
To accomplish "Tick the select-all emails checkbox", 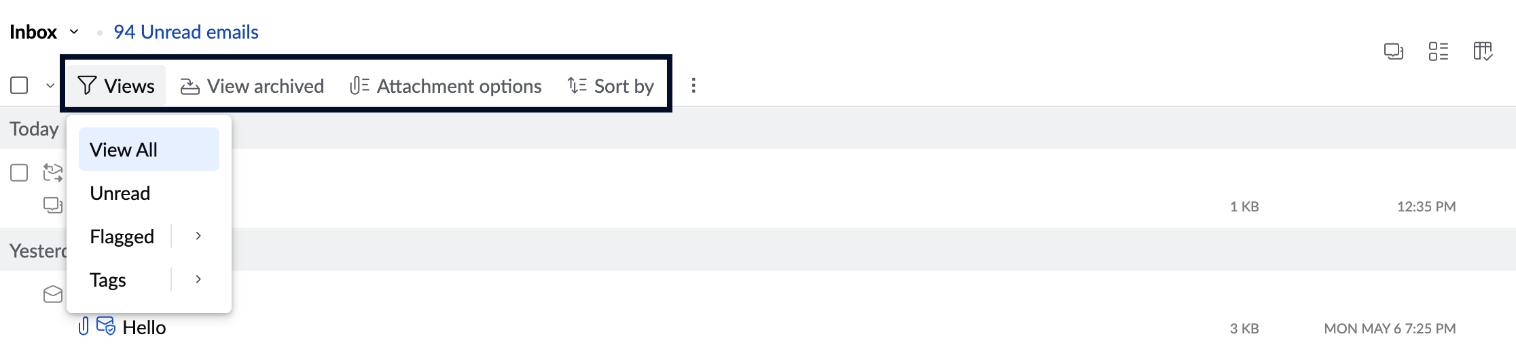I will [19, 85].
